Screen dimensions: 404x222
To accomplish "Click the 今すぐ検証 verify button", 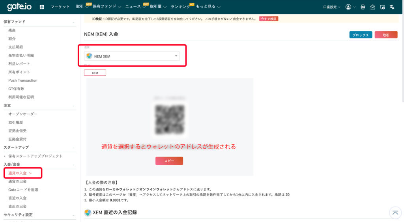I will point(268,19).
